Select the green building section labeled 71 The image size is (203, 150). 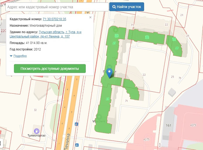tap(174, 40)
